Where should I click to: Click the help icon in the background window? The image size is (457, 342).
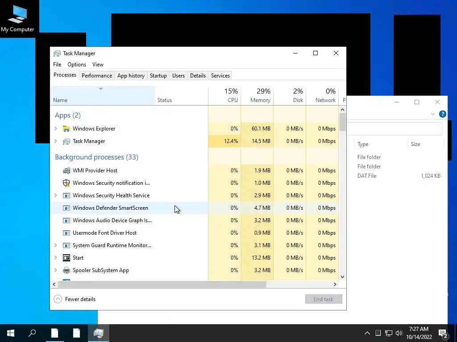pyautogui.click(x=442, y=114)
